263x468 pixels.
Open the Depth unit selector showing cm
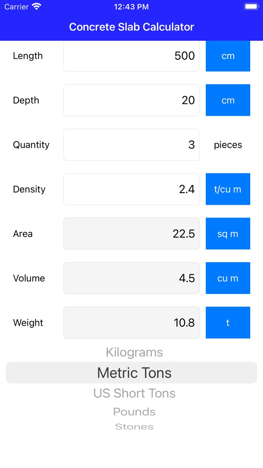tap(228, 100)
